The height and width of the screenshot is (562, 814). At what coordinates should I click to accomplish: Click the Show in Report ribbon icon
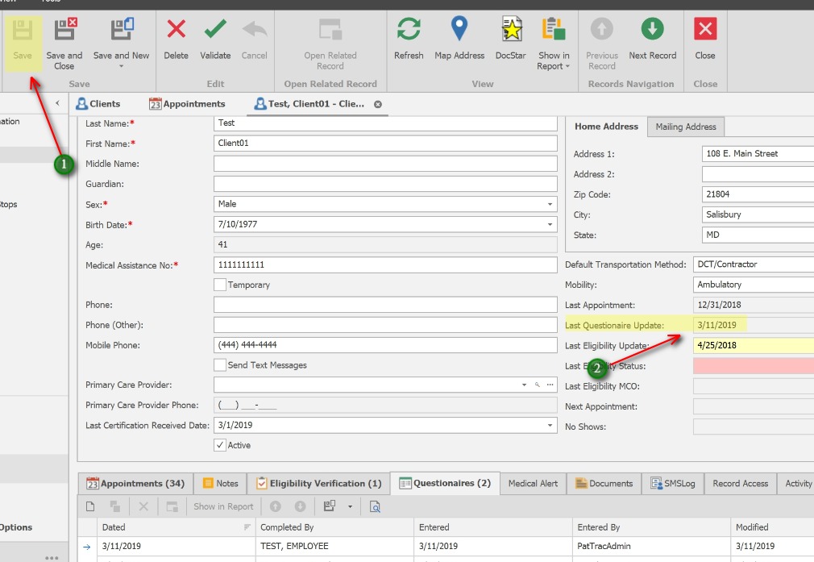pos(553,32)
